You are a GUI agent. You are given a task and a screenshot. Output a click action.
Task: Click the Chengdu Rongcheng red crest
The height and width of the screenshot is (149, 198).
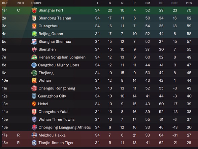pyautogui.click(x=34, y=88)
